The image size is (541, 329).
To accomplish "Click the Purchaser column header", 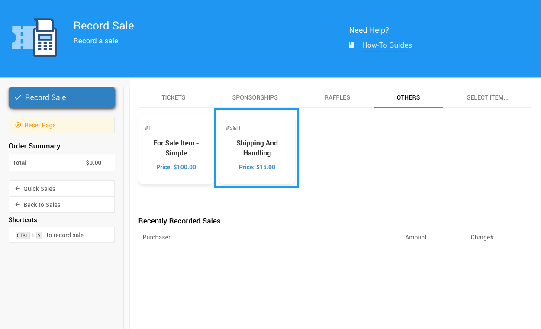I will point(157,237).
